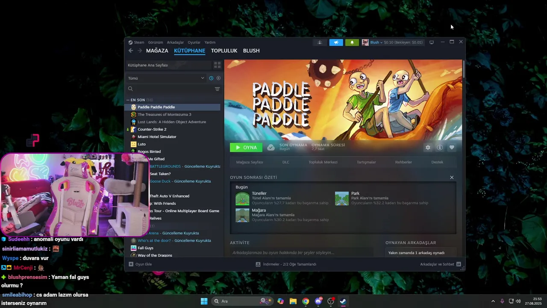Click the Windows taskbar search box
The image size is (547, 308).
coord(242,301)
